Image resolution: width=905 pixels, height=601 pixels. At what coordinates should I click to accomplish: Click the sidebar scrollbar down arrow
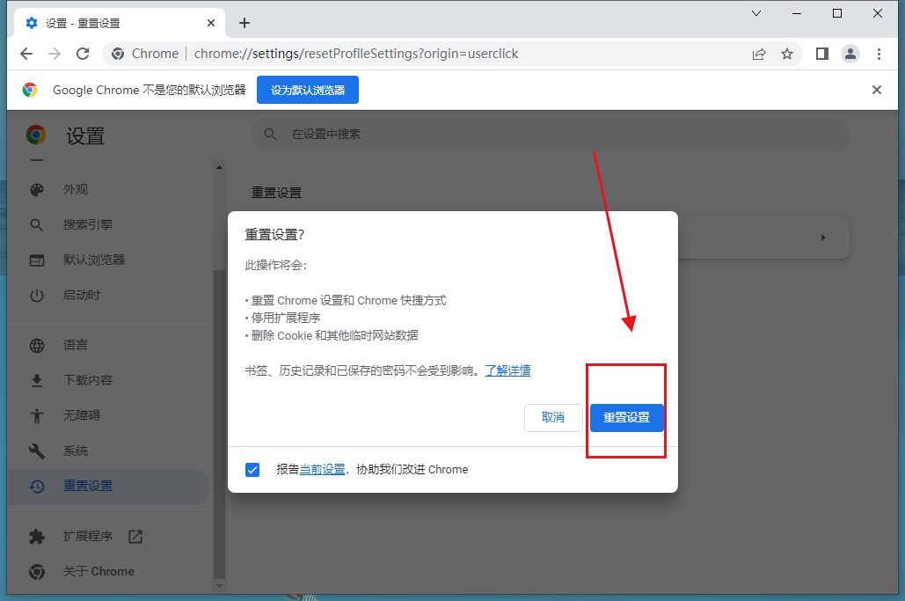tap(219, 585)
